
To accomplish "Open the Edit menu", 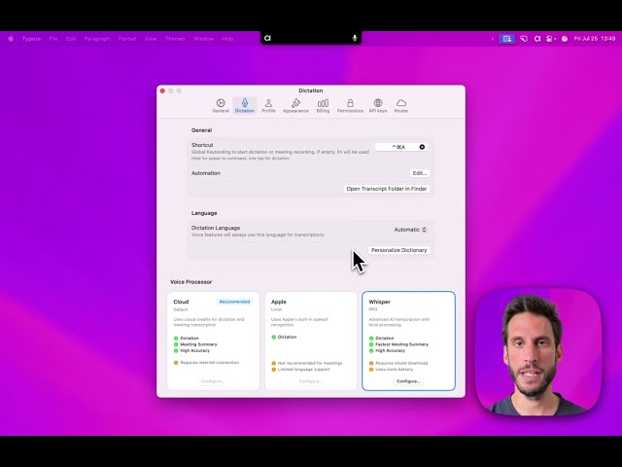I will point(71,39).
